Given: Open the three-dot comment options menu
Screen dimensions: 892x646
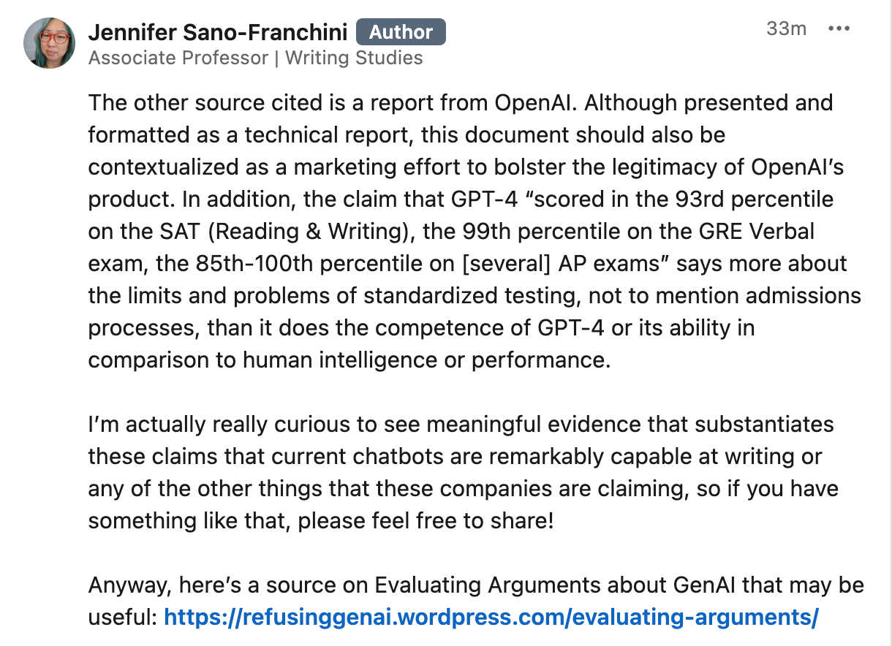Looking at the screenshot, I should click(x=838, y=29).
